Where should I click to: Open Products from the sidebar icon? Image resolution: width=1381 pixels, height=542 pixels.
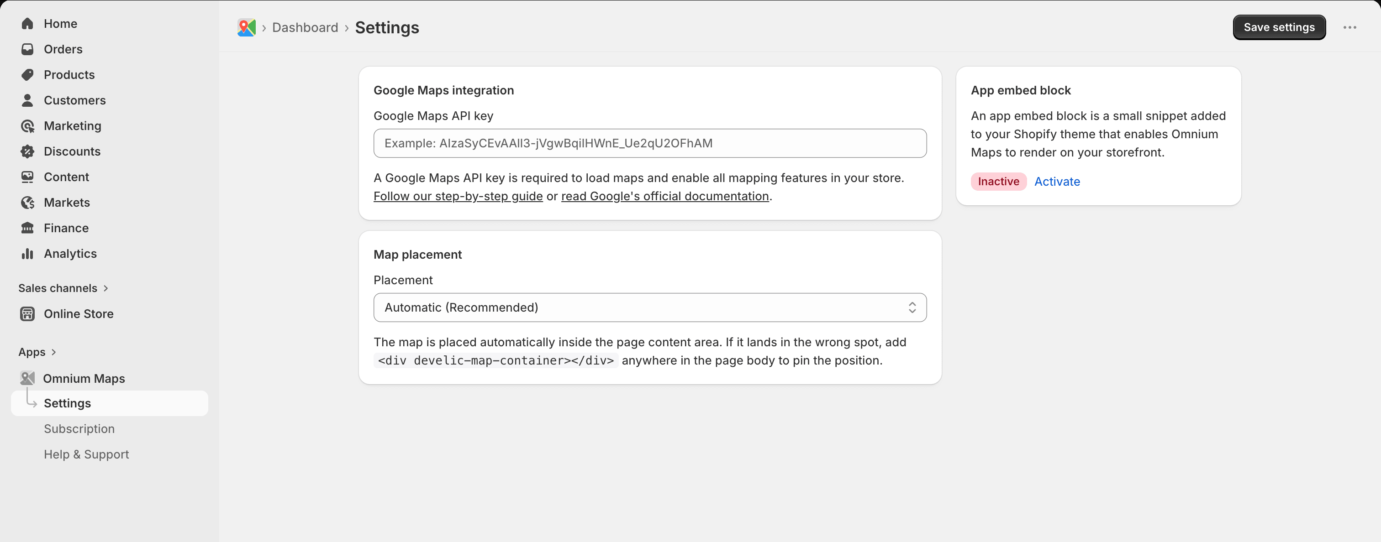pyautogui.click(x=27, y=74)
